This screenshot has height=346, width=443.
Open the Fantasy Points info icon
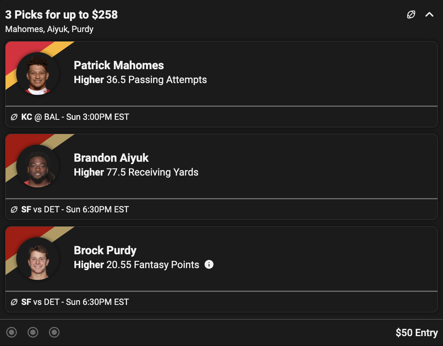coord(209,265)
